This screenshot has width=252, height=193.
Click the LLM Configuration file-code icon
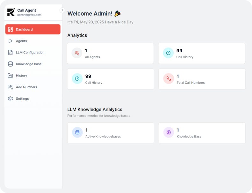pos(11,52)
